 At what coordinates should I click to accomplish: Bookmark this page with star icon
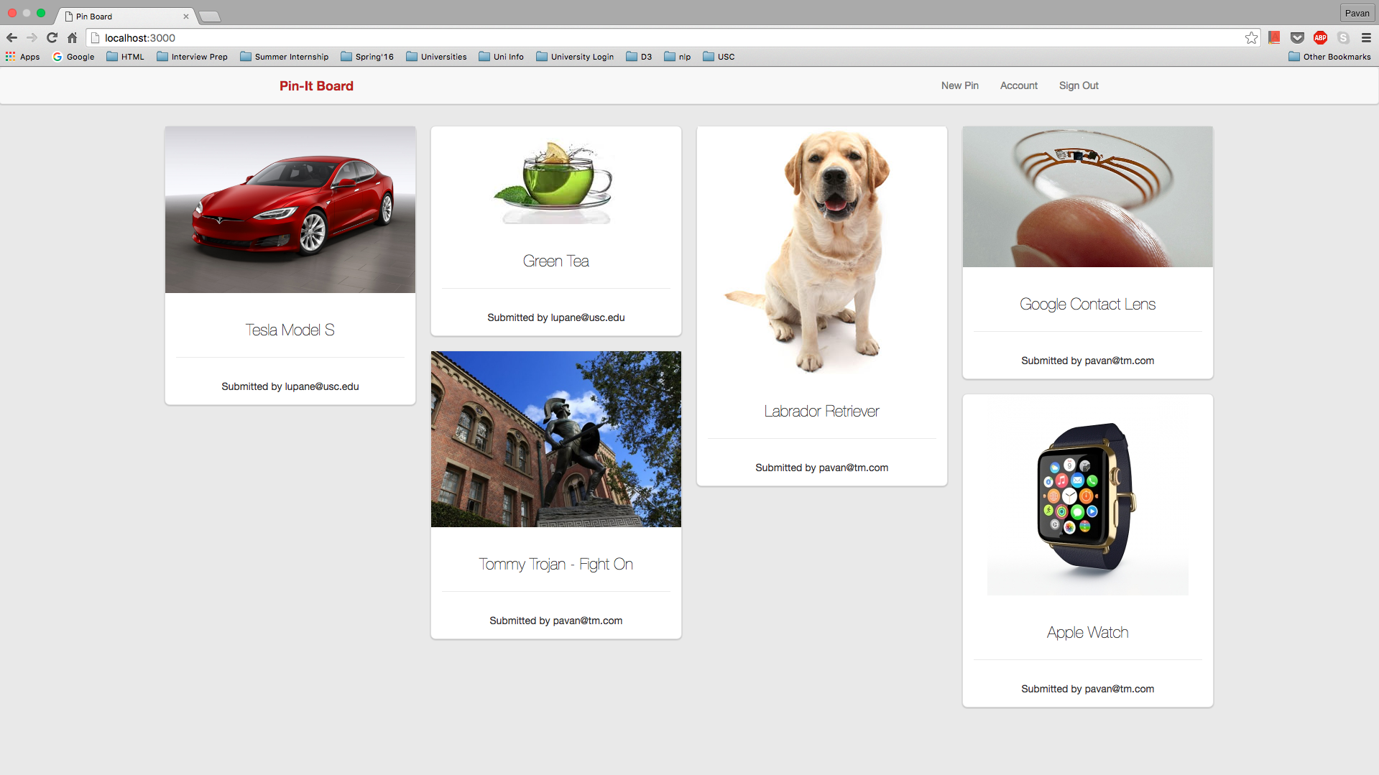[1251, 38]
